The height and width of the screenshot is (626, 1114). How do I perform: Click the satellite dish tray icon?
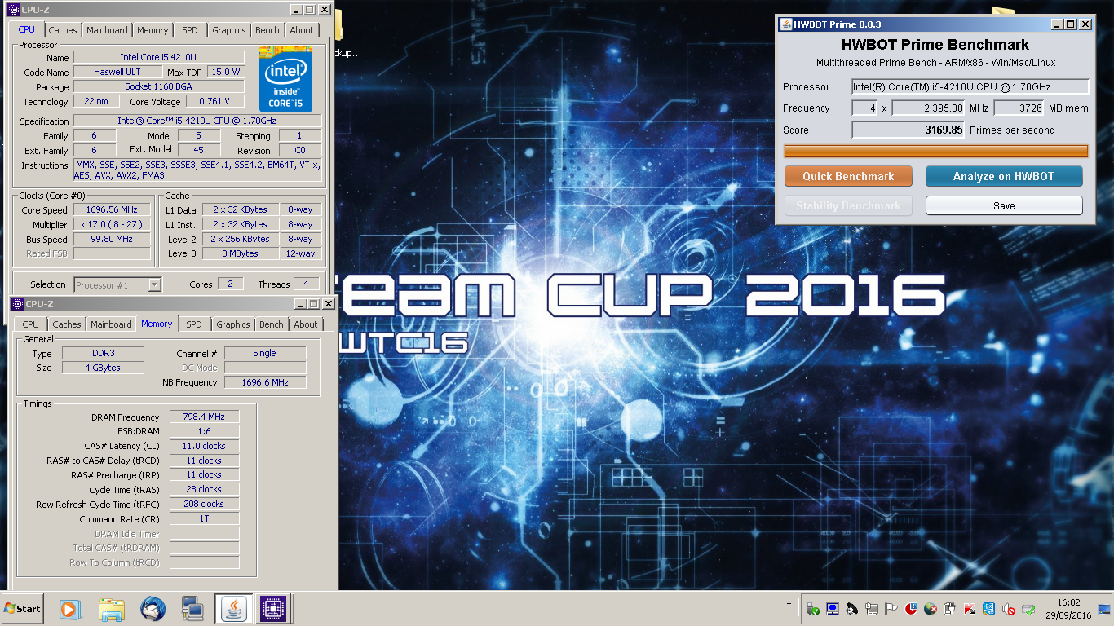tap(852, 609)
